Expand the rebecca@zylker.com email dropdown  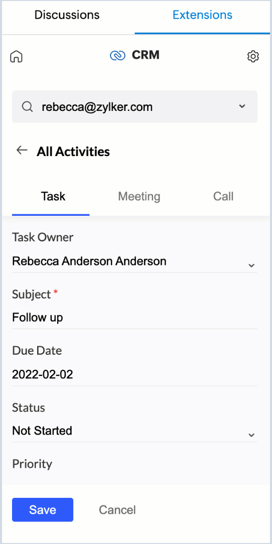242,106
